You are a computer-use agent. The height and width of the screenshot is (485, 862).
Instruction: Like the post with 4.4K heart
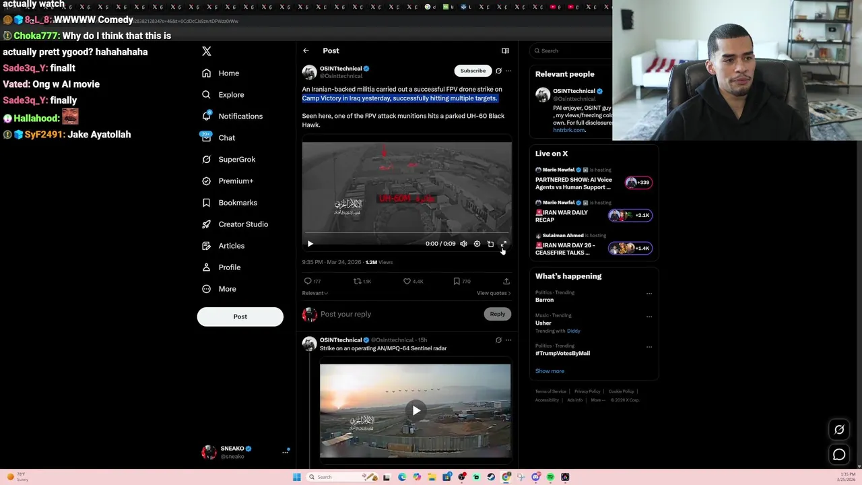(x=407, y=281)
